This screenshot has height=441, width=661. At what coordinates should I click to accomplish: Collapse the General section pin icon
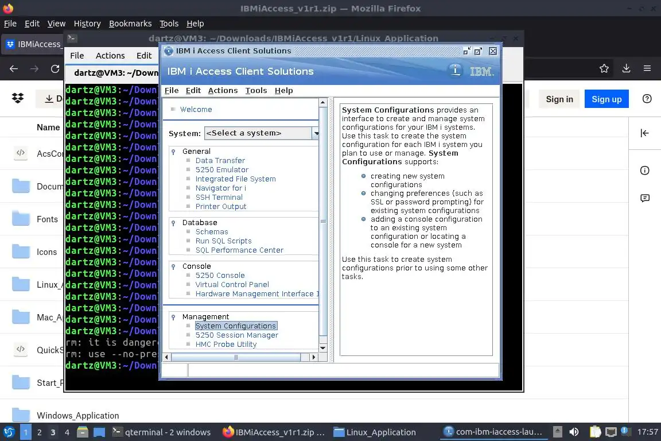coord(173,152)
